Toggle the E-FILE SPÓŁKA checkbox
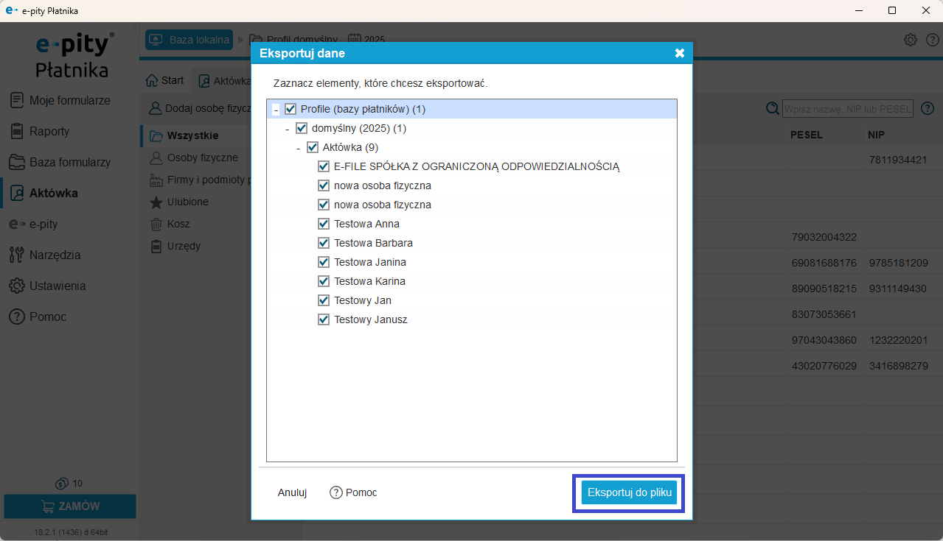The height and width of the screenshot is (541, 943). [324, 166]
